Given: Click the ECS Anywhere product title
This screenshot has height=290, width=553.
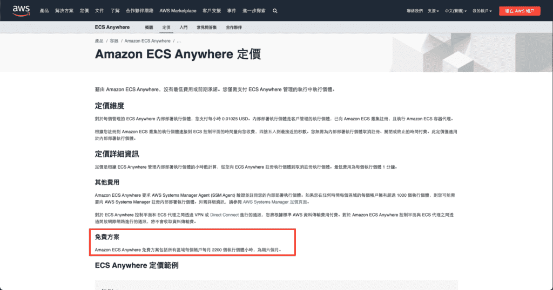Looking at the screenshot, I should pos(112,27).
